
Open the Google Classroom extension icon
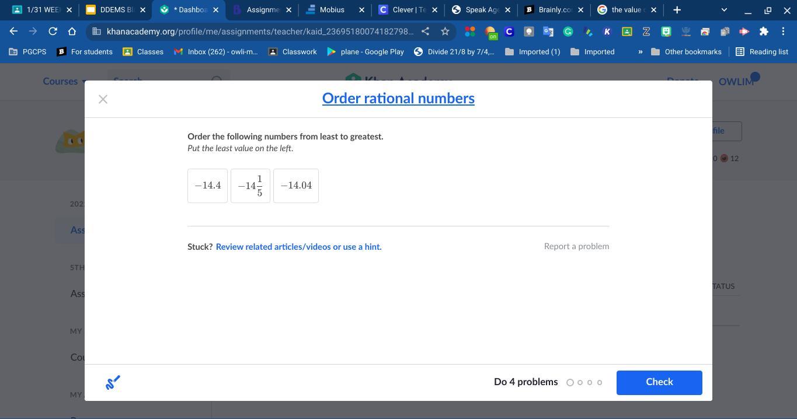coord(627,32)
